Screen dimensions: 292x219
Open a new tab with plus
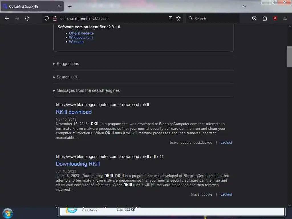pos(70,7)
